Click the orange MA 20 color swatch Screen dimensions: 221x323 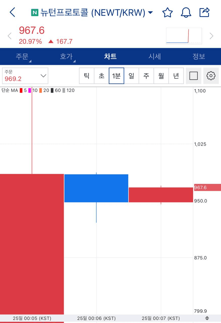pyautogui.click(x=41, y=90)
